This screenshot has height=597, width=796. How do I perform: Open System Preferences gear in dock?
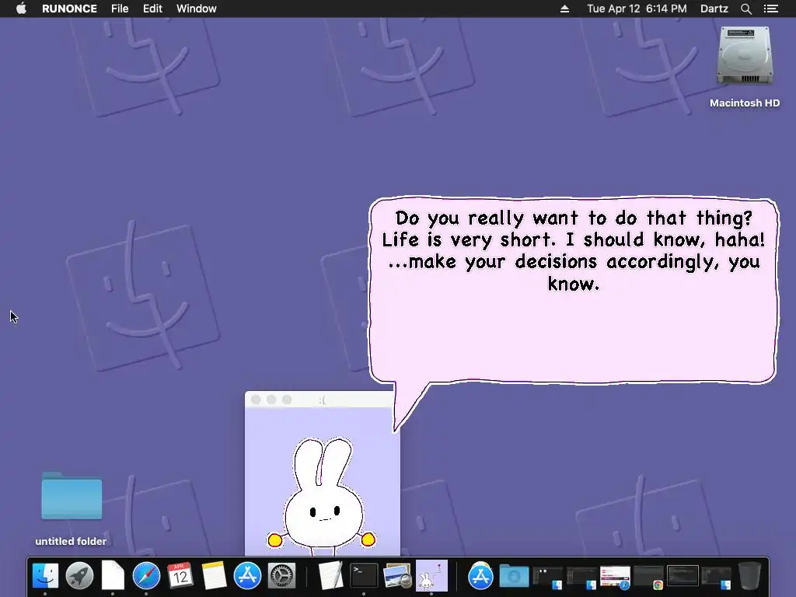tap(281, 576)
